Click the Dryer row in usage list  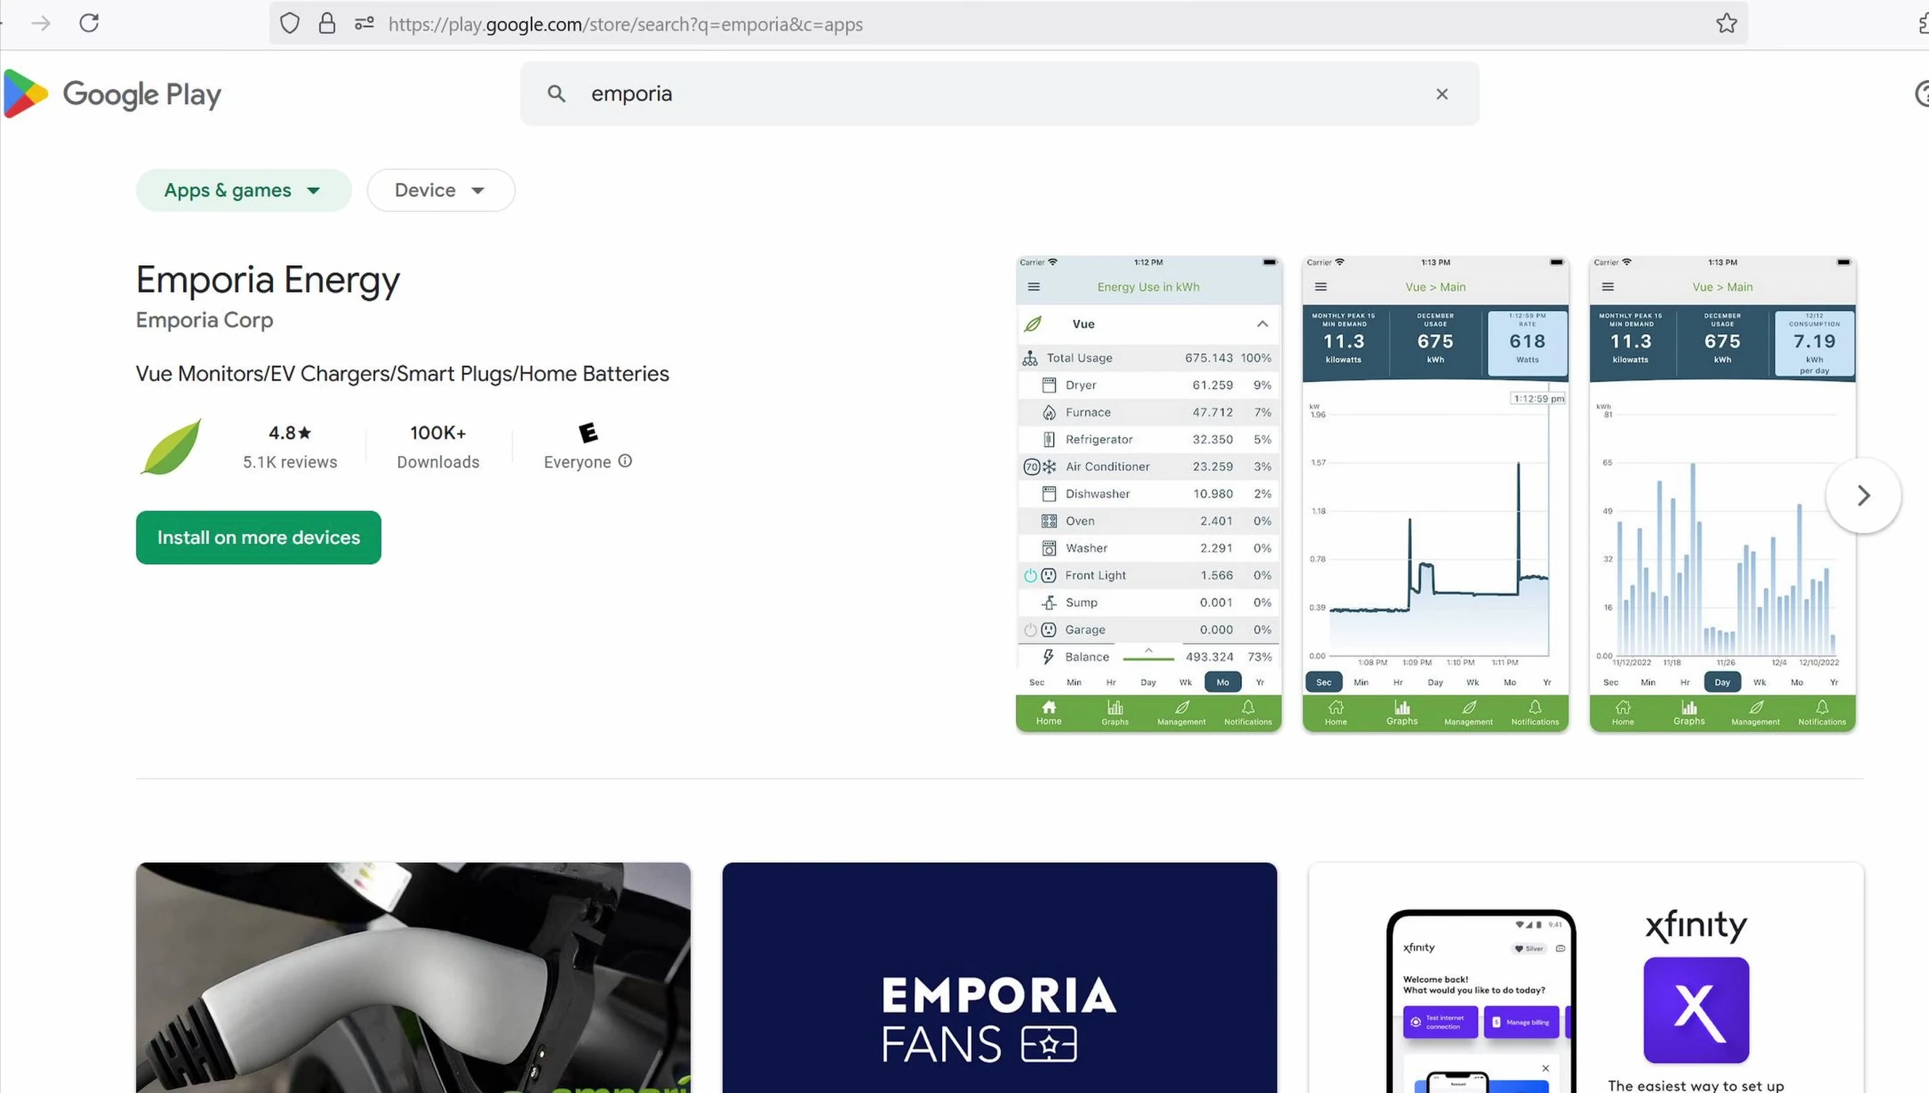coord(1148,385)
